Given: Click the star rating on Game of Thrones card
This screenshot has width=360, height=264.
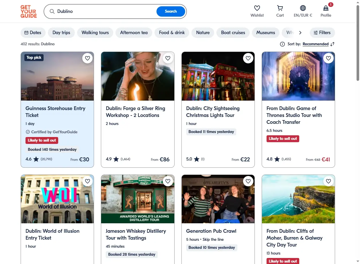Looking at the screenshot, I should [277, 159].
